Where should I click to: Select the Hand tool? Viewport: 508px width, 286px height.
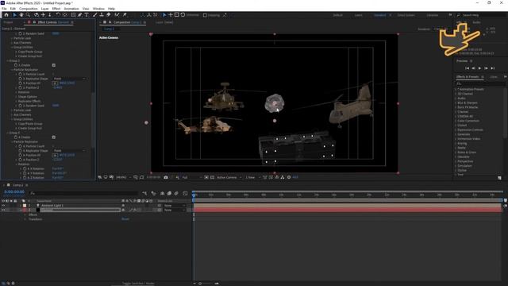click(x=21, y=15)
